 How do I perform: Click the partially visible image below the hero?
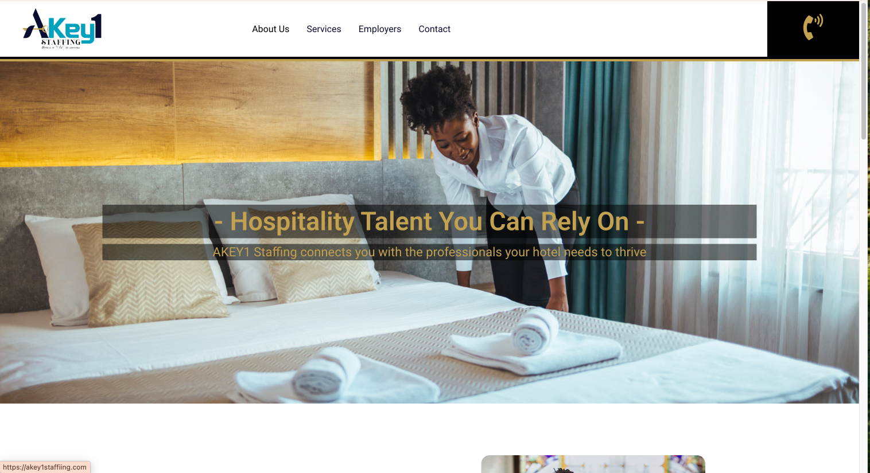pos(593,464)
